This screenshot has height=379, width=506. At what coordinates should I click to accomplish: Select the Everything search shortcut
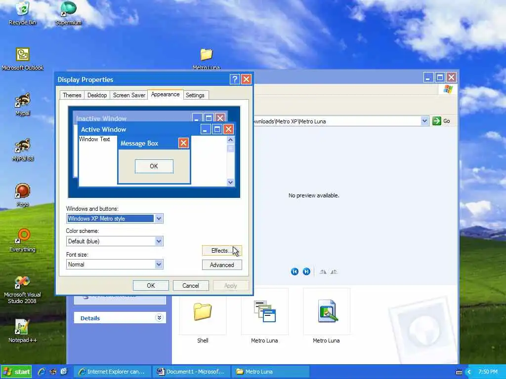[22, 240]
